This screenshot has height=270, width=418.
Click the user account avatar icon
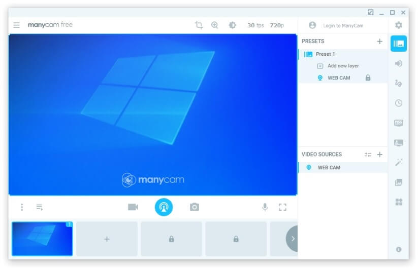click(x=312, y=25)
